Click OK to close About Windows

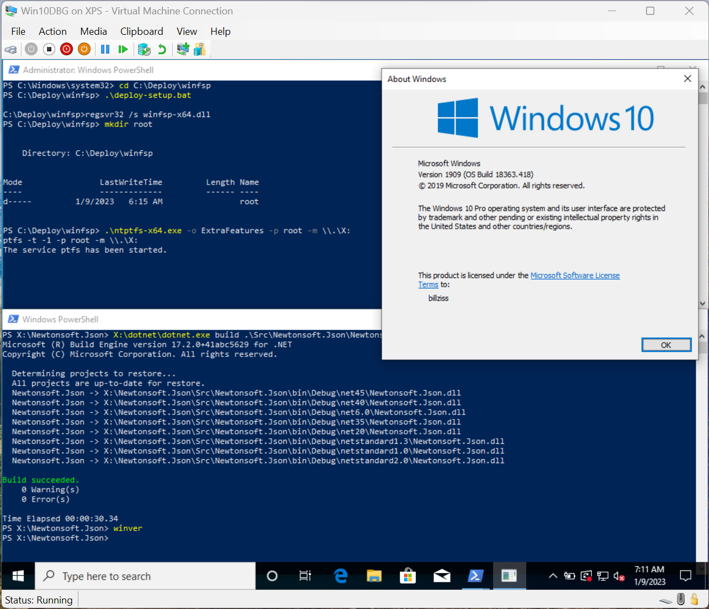666,344
